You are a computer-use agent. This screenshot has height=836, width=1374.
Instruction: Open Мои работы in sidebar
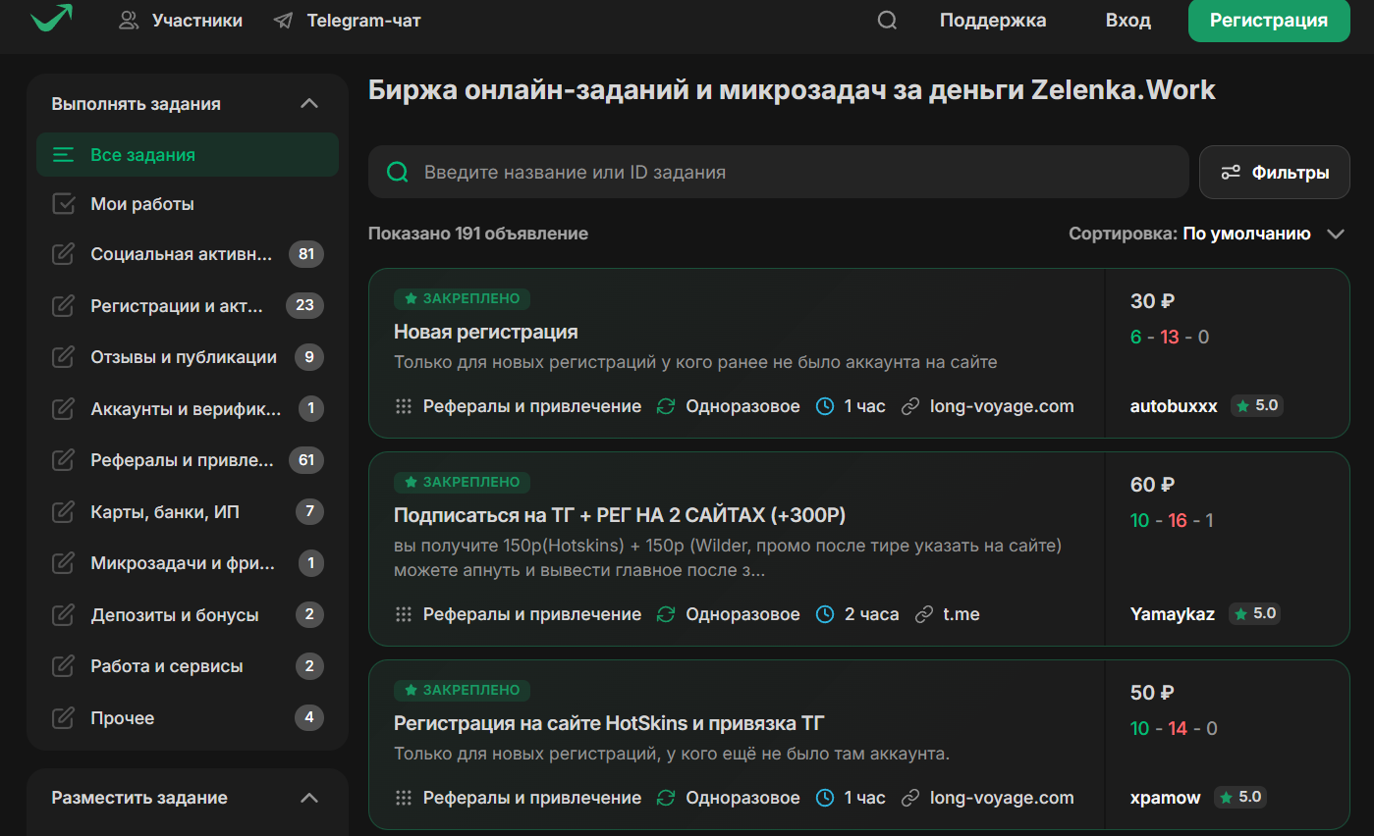(188, 204)
